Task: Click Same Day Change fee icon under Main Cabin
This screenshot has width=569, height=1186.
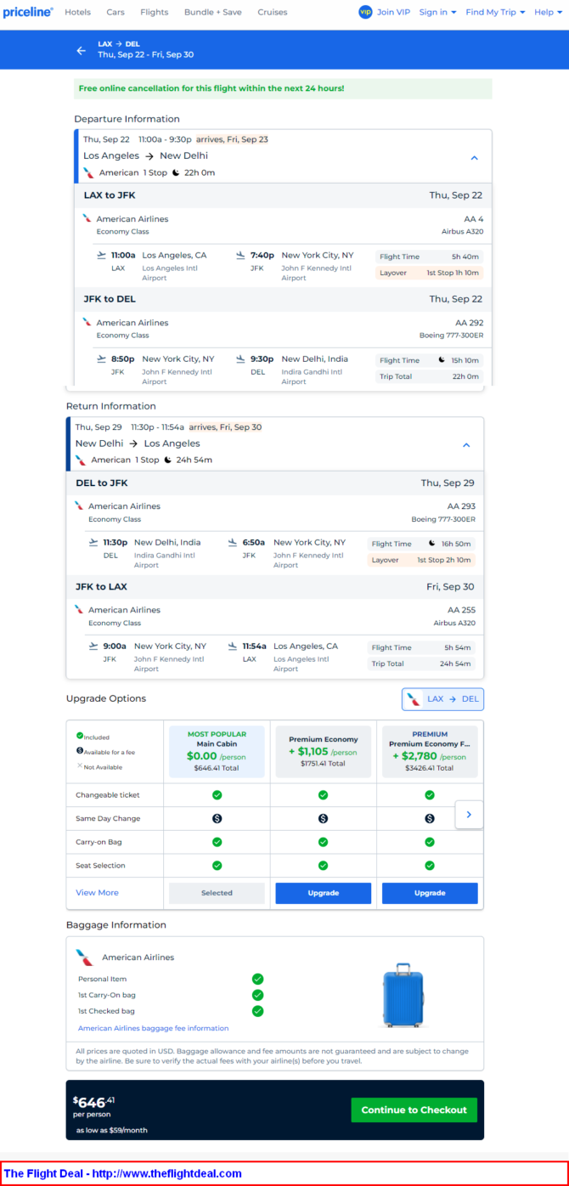Action: [x=217, y=818]
